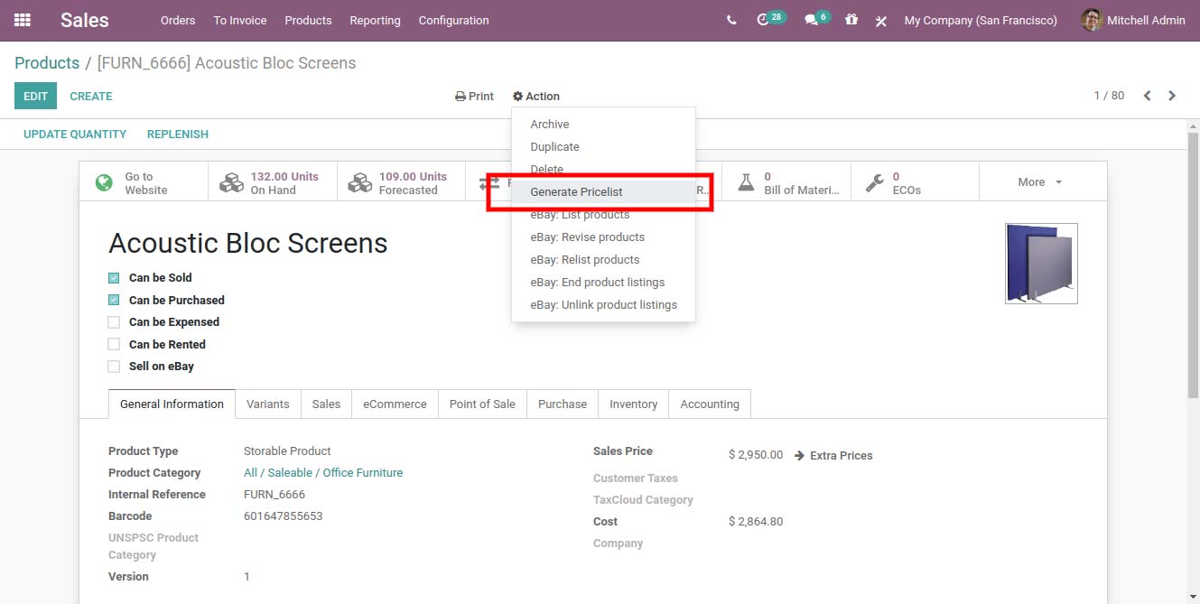Click the Sales app title

coord(85,20)
